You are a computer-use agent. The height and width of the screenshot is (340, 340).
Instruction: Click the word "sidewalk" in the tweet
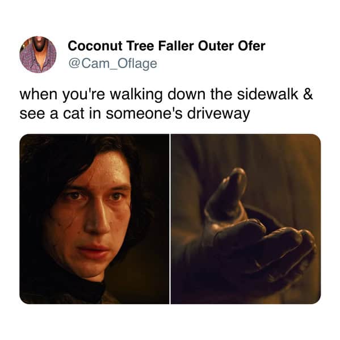point(267,94)
